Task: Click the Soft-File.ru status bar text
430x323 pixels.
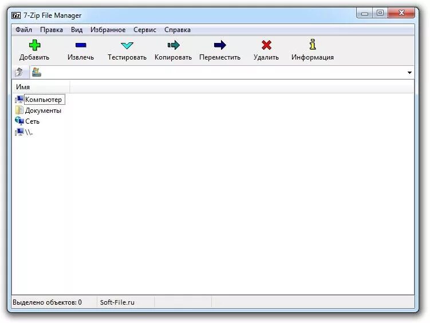Action: pos(117,302)
